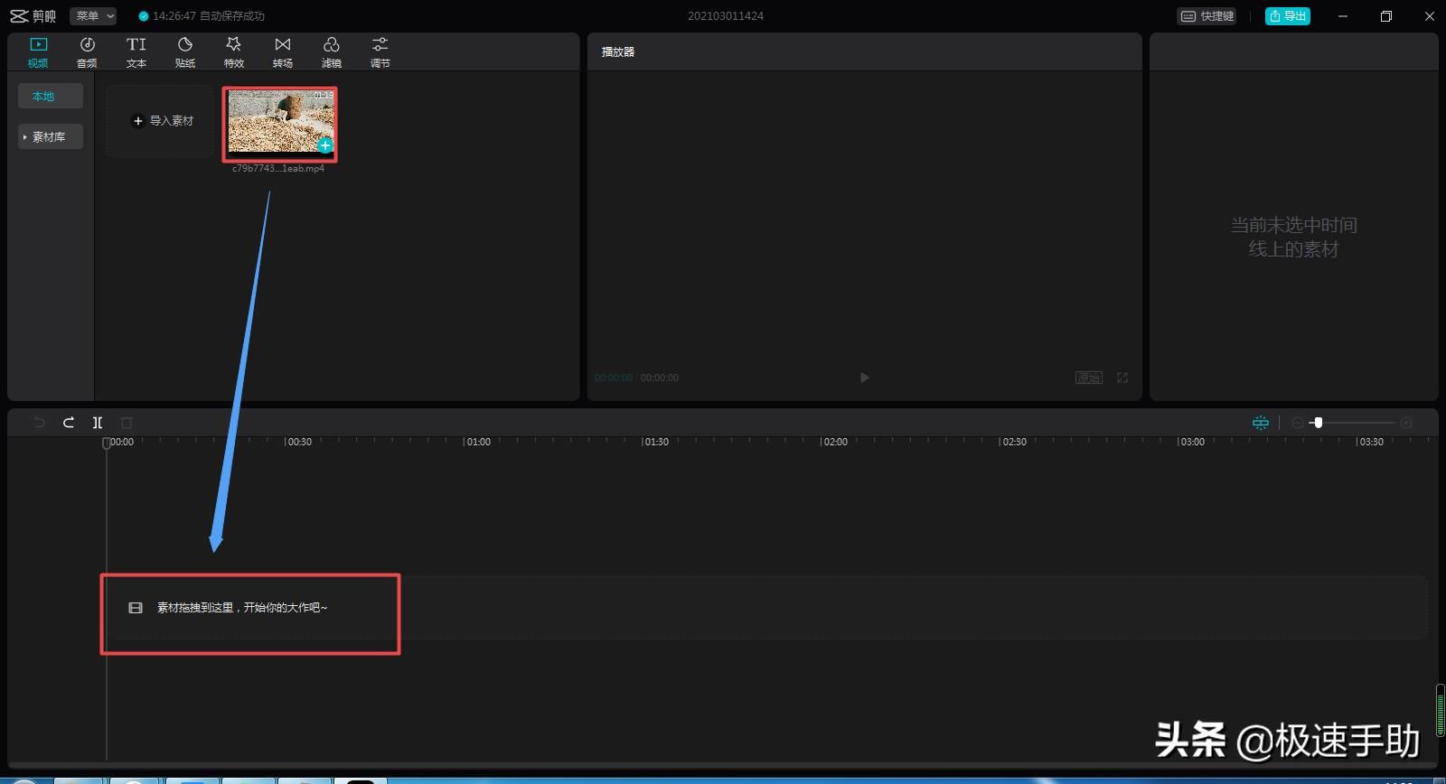Click the 自动保存成功 autosave status
The image size is (1446, 784).
pos(202,16)
